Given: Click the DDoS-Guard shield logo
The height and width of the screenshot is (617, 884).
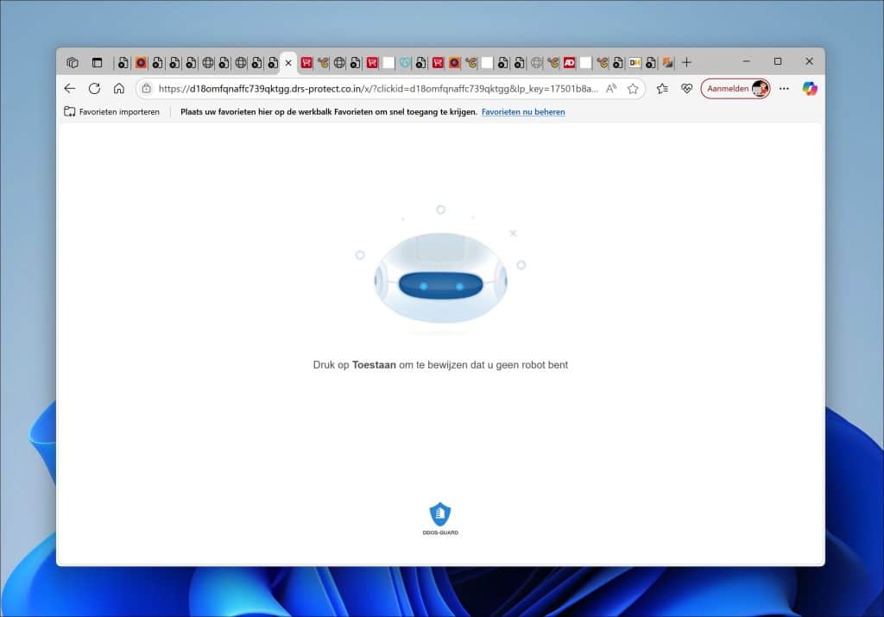Looking at the screenshot, I should (440, 519).
